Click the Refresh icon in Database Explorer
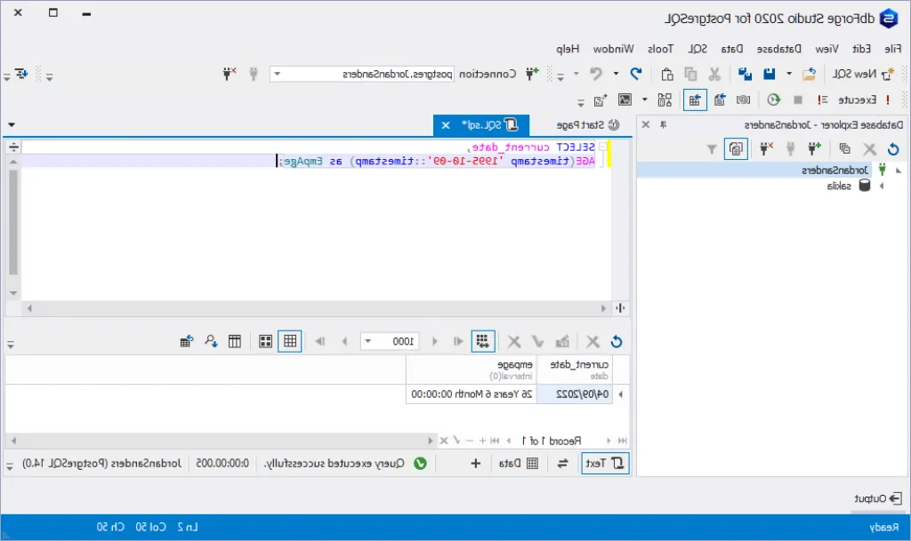The height and width of the screenshot is (541, 911). click(893, 149)
